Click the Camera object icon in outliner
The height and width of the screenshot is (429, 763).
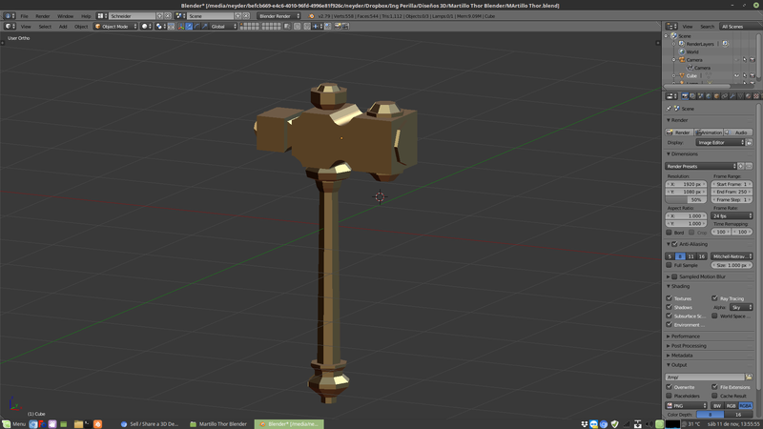point(681,59)
